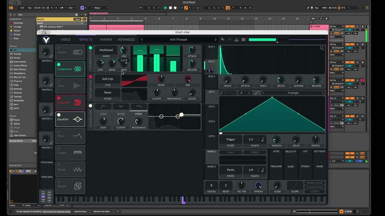Toggle RAND 1 SYNC option
The height and width of the screenshot is (216, 385).
[x=231, y=152]
